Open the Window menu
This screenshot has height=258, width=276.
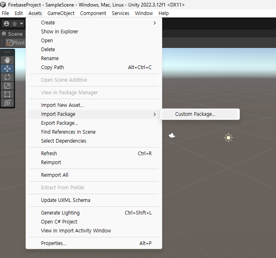pos(144,13)
